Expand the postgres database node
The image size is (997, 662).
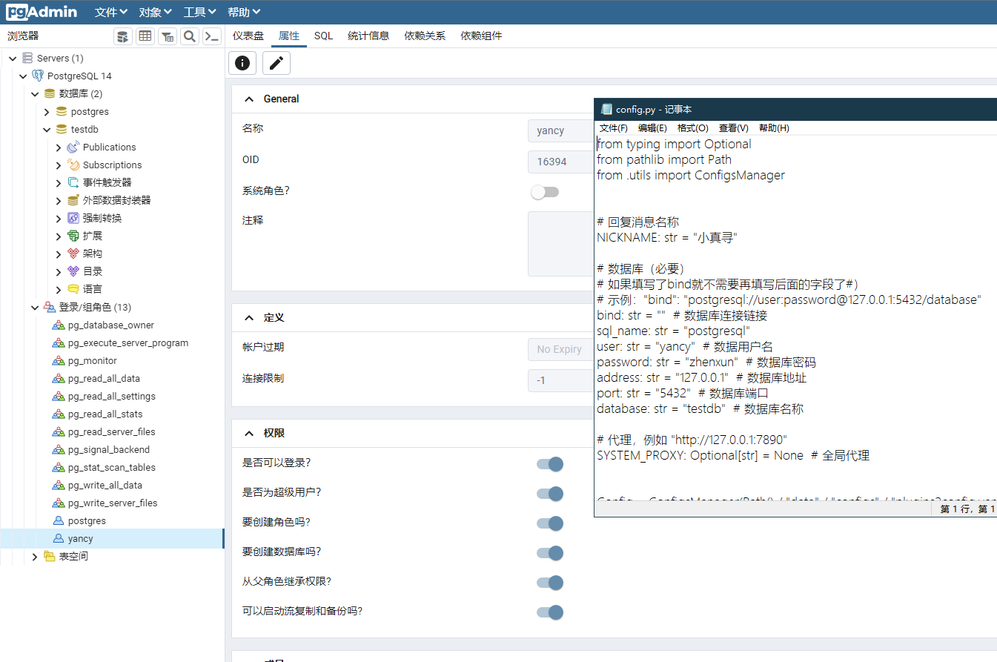pos(47,111)
